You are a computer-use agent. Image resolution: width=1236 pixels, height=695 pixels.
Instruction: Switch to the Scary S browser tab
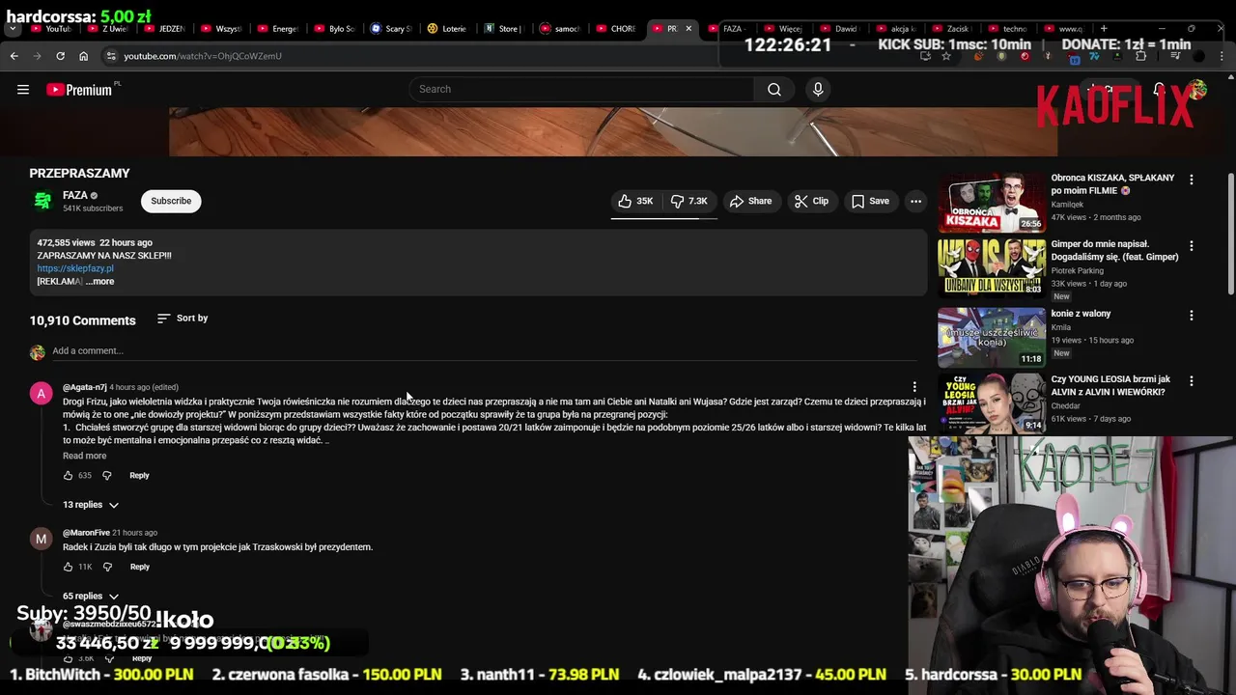[392, 29]
